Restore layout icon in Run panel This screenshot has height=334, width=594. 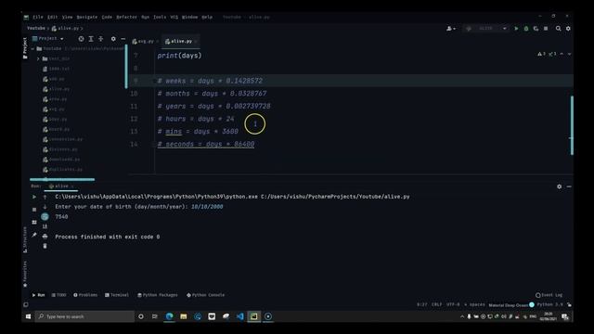(34, 223)
